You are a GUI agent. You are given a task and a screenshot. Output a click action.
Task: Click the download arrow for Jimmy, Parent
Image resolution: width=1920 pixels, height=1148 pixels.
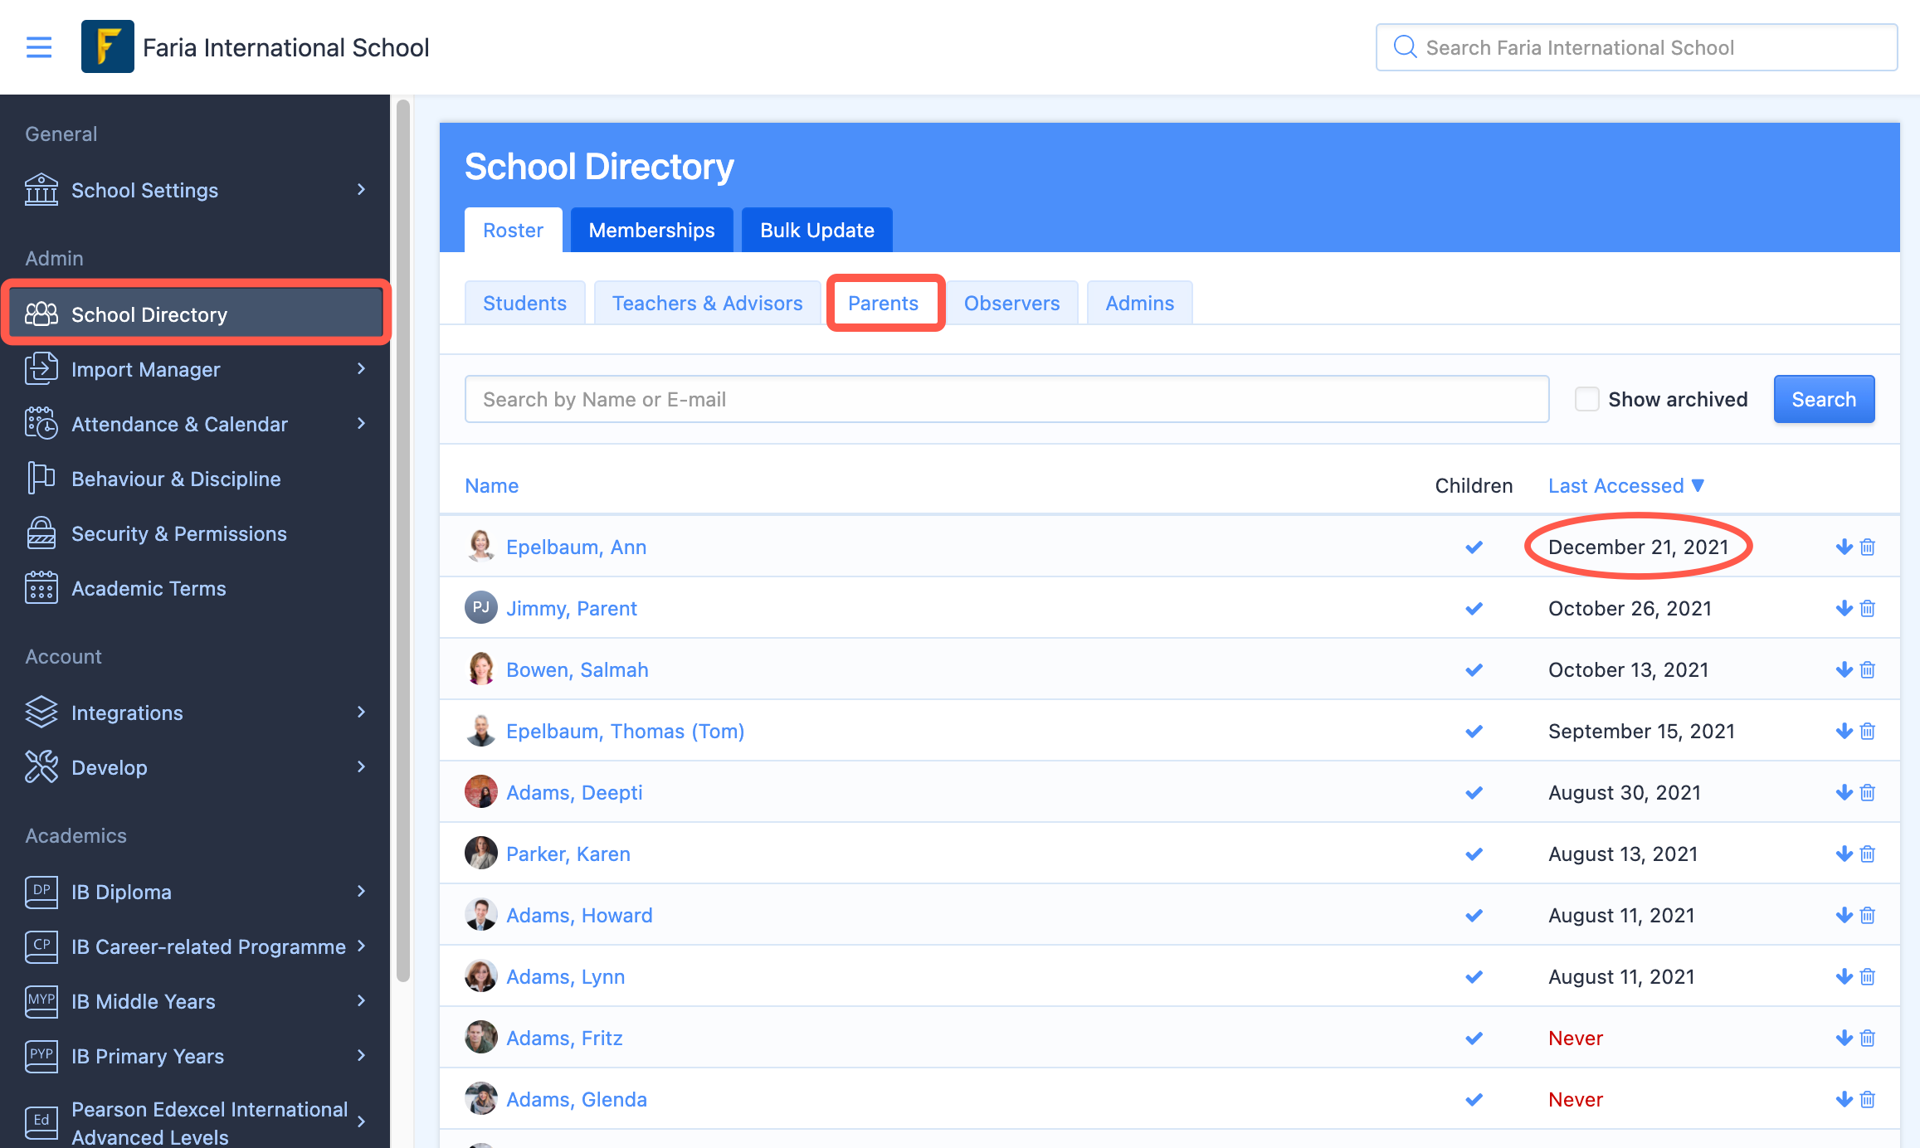[1844, 608]
